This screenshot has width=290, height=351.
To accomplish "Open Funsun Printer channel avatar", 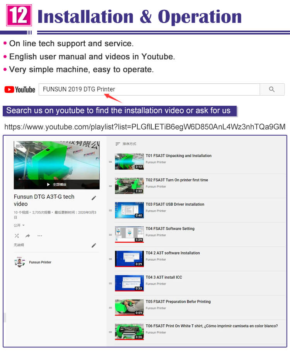I will pyautogui.click(x=19, y=262).
